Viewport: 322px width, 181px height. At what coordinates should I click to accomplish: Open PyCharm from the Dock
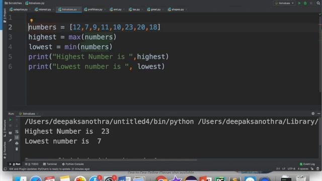click(220, 179)
